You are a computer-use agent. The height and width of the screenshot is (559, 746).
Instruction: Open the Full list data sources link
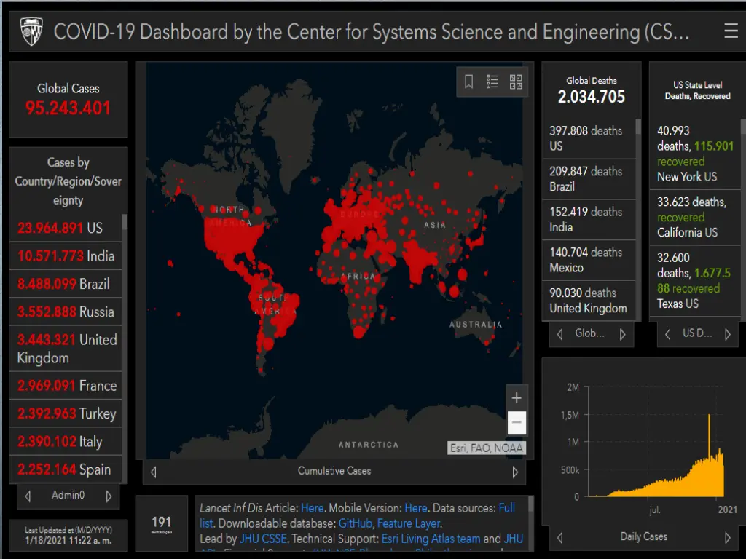pos(507,508)
